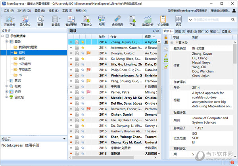The image size is (238, 166).
Task: Switch to the 附件 (K) tab
Action: click(203, 31)
